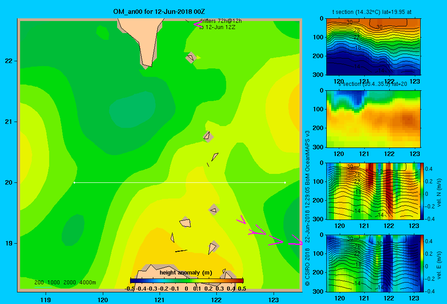The image size is (447, 304).
Task: Click longitude label "121" below main map
Action: click(x=160, y=300)
